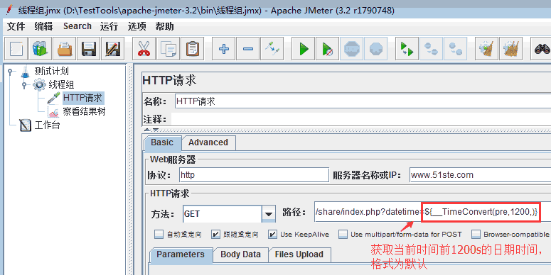Open the Search menu
The image size is (551, 275).
click(77, 26)
